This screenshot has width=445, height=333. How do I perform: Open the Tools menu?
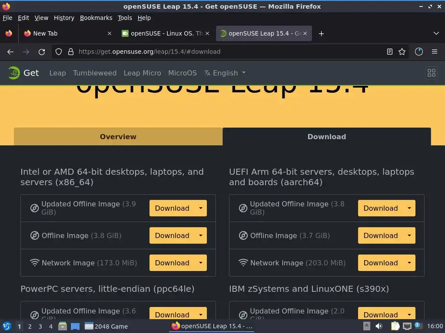coord(125,18)
